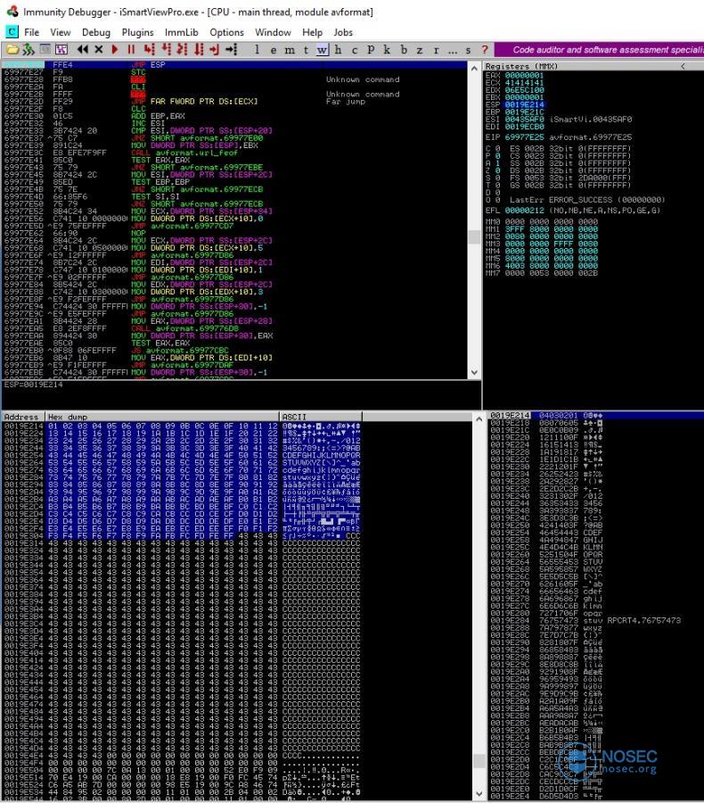Open the Debug menu

(95, 32)
